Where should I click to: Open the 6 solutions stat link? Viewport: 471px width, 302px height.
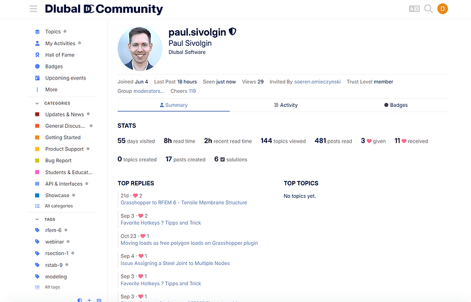231,159
